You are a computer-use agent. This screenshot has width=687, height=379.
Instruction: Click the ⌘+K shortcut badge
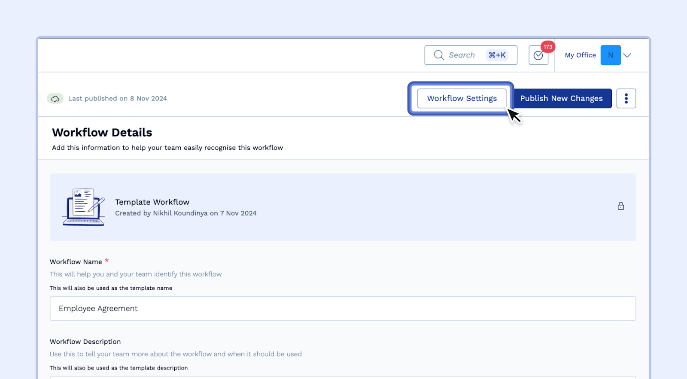coord(497,55)
